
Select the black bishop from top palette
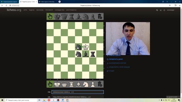tap(78, 16)
